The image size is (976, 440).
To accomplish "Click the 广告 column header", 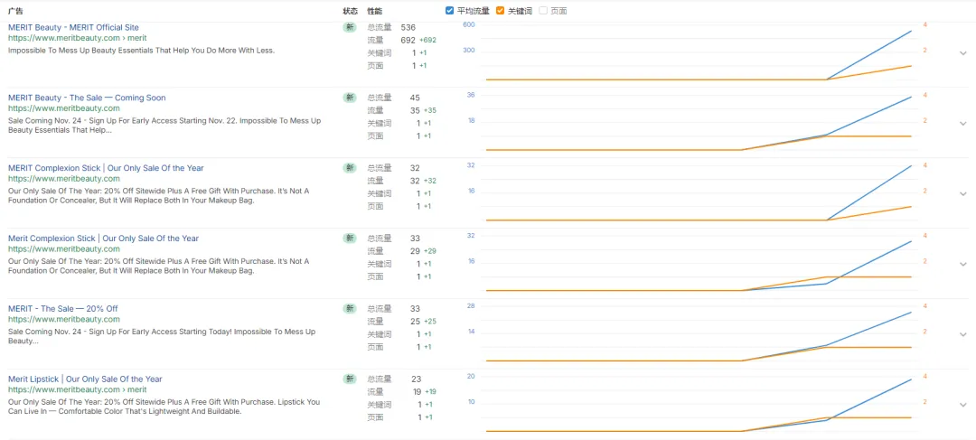I will (x=15, y=11).
